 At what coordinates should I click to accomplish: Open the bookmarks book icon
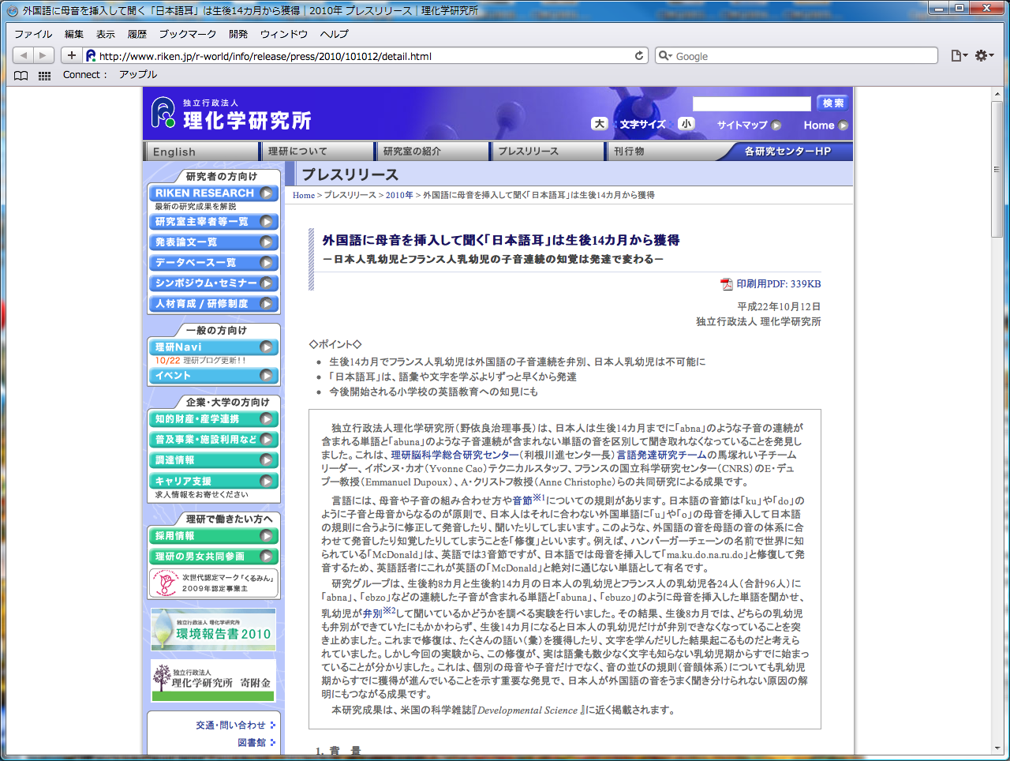pyautogui.click(x=21, y=75)
